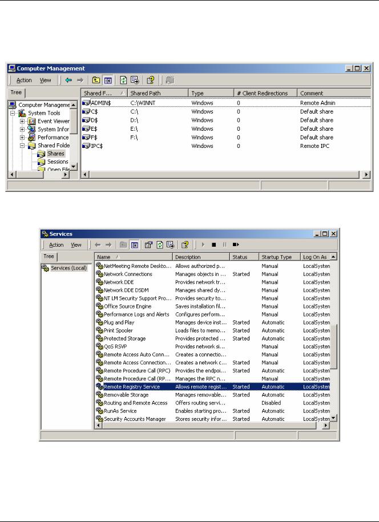Viewport: 379px width, 522px height.
Task: Click C$ share icon
Action: coord(86,111)
